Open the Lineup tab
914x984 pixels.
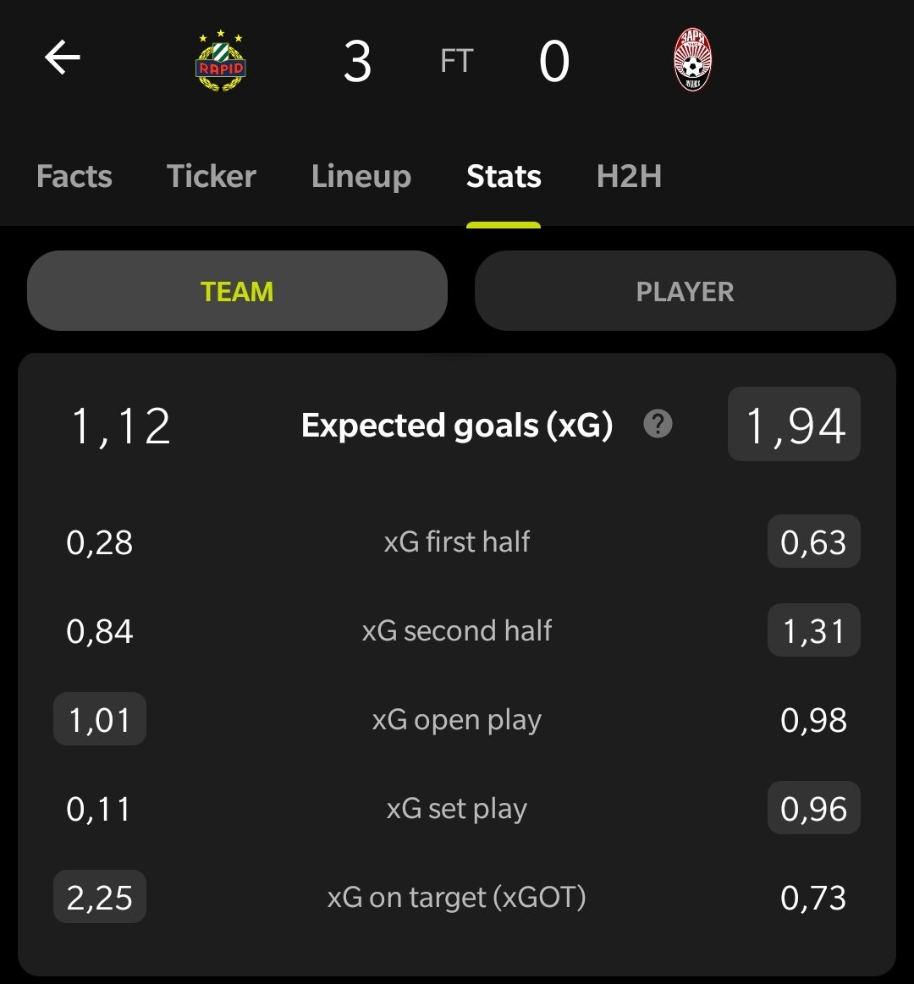point(361,177)
